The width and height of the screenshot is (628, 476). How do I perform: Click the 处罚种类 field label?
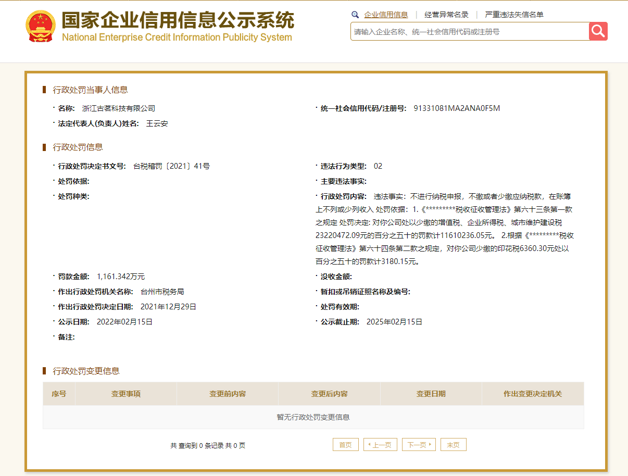(x=73, y=196)
